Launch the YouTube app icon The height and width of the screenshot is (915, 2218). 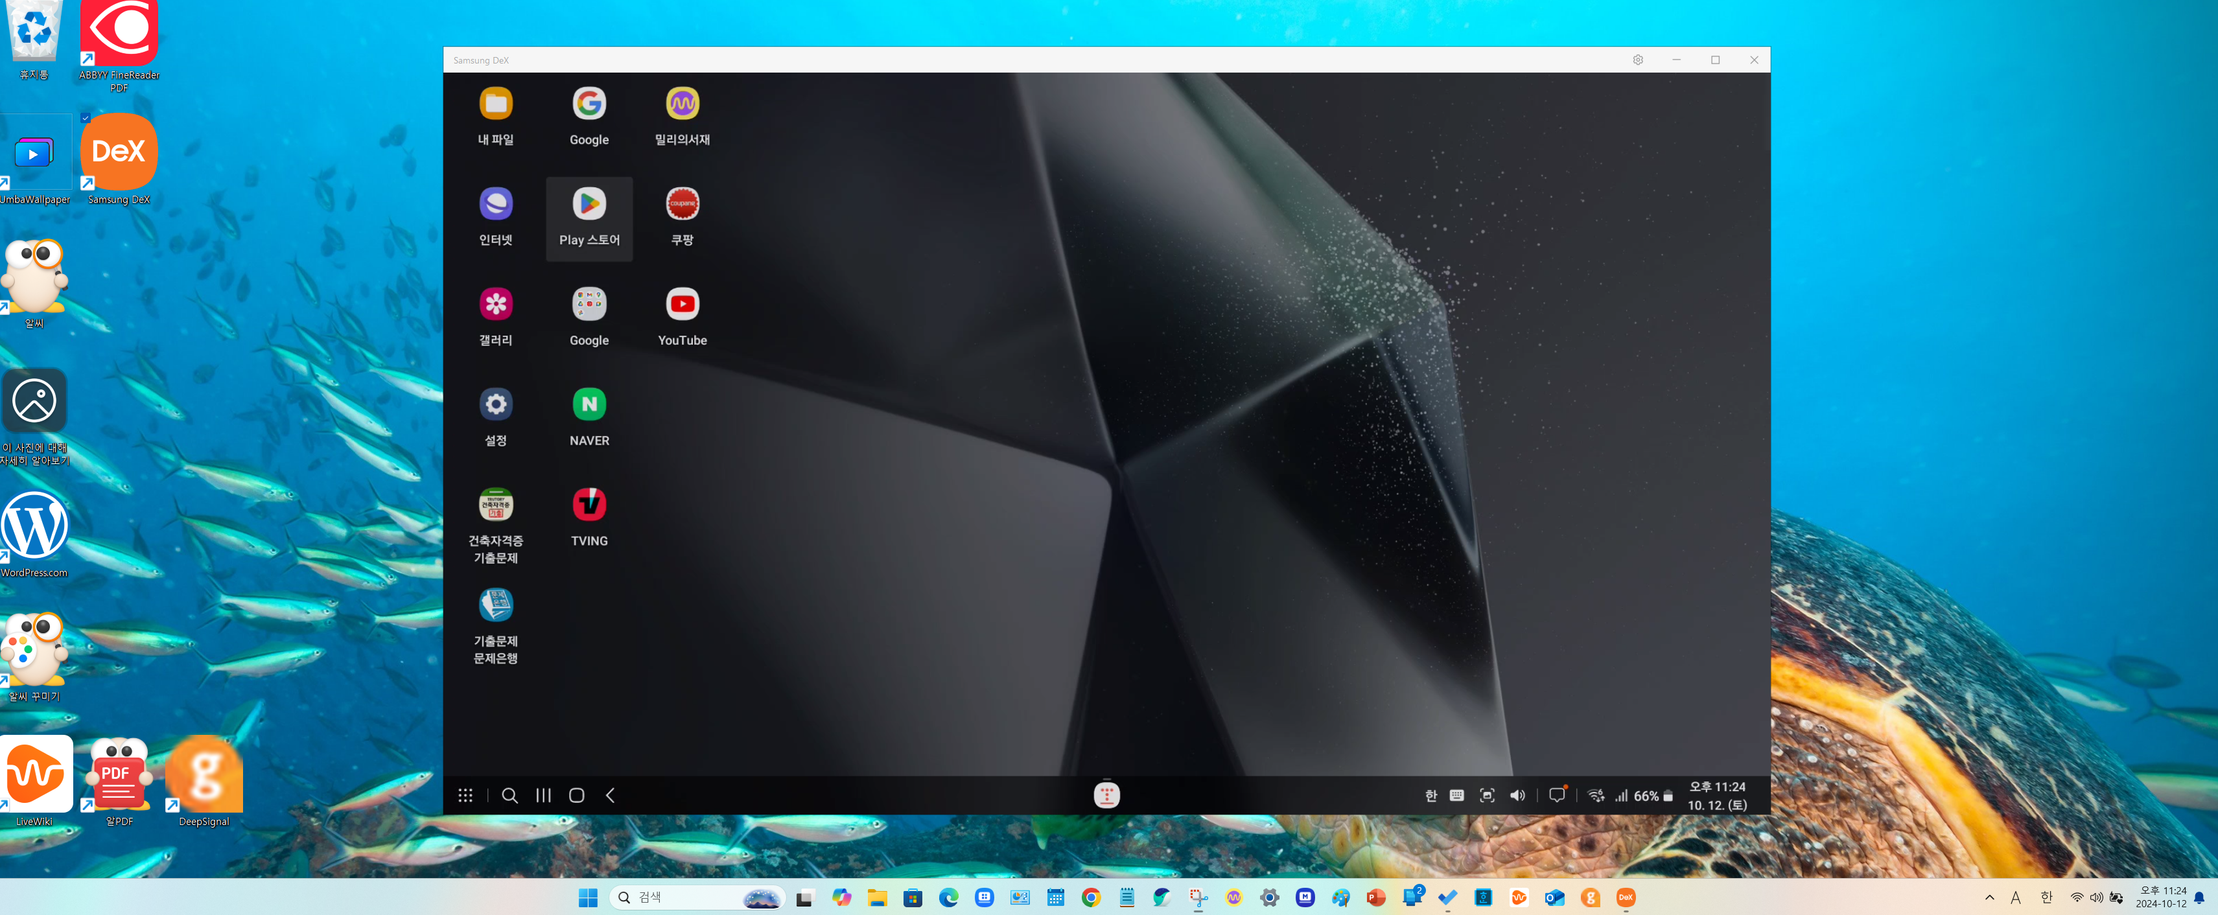pyautogui.click(x=682, y=305)
